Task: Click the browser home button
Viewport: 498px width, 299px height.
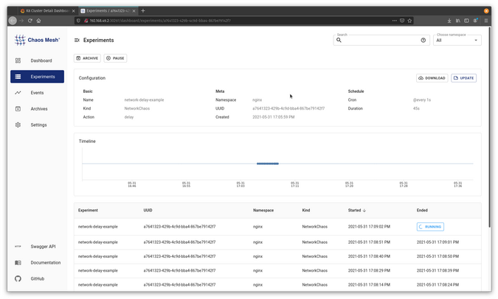Action: pos(39,21)
